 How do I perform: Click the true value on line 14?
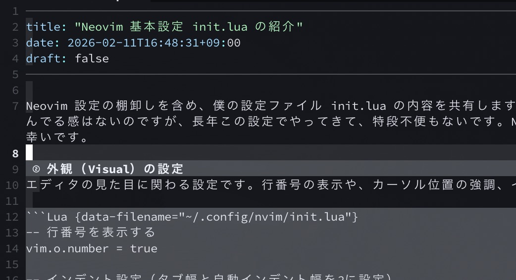tap(144, 248)
